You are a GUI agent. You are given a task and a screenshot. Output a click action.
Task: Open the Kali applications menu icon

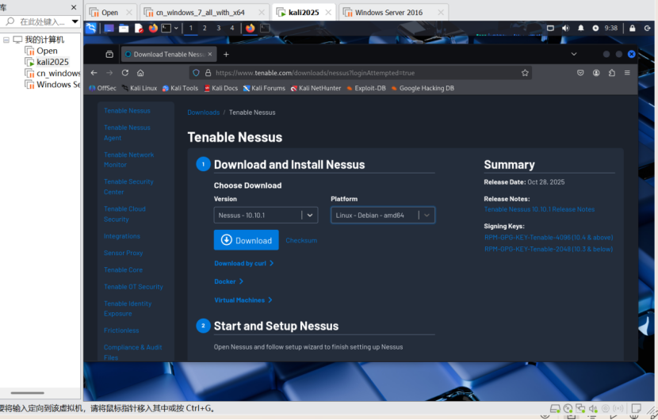click(x=91, y=28)
